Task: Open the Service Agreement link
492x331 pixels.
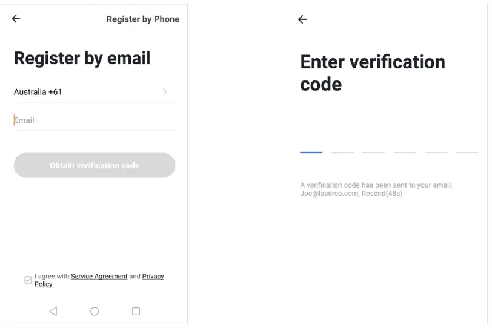Action: tap(99, 277)
